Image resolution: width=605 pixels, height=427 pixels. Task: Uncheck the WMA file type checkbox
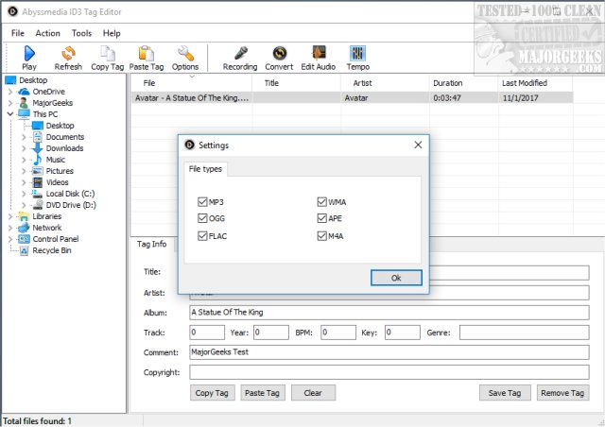tap(321, 202)
